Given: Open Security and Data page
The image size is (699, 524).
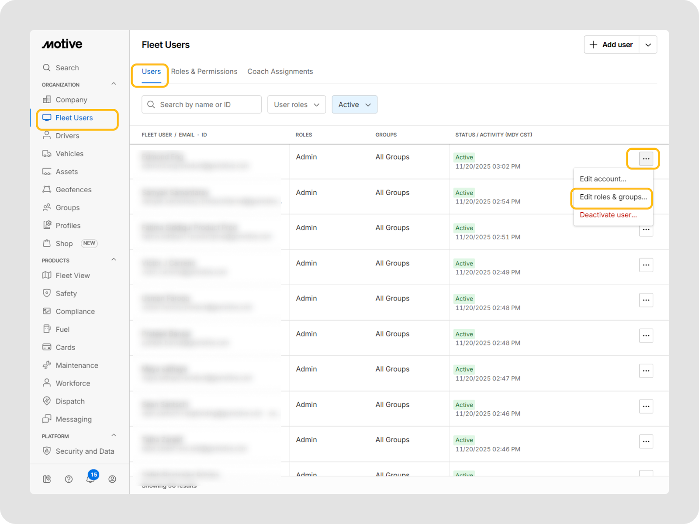Looking at the screenshot, I should click(84, 452).
